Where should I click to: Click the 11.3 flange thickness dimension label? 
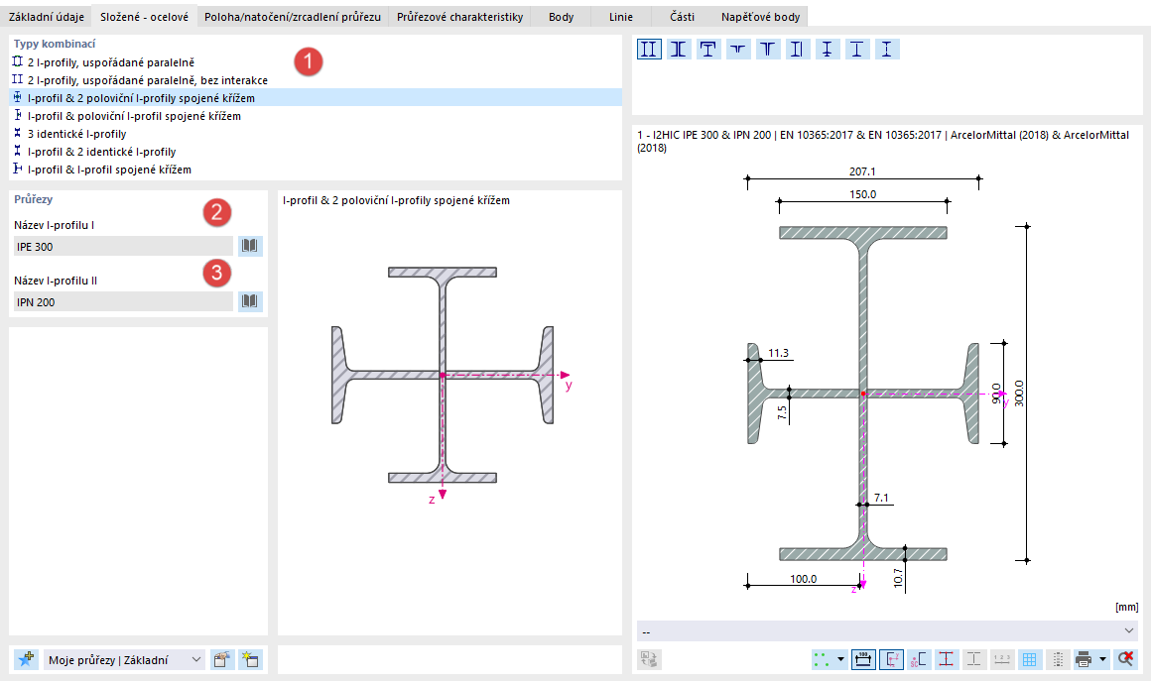pos(778,353)
